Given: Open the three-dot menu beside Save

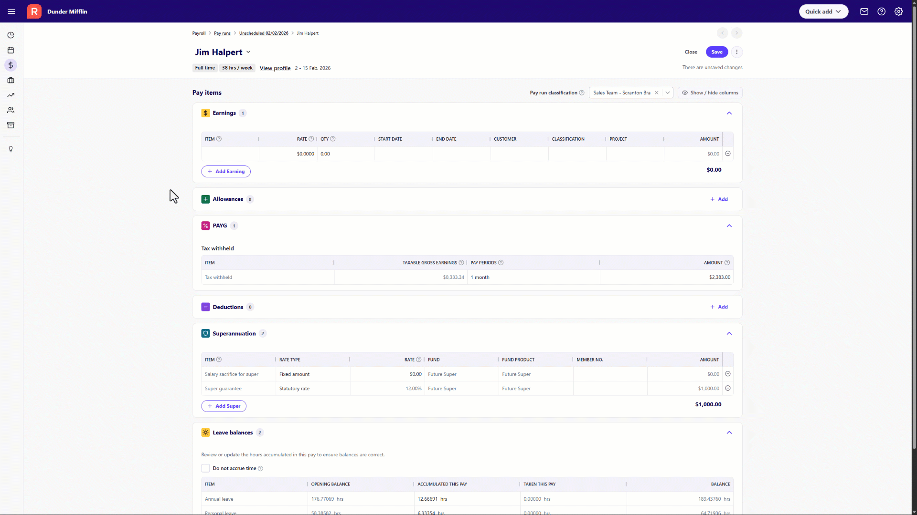Looking at the screenshot, I should point(737,52).
